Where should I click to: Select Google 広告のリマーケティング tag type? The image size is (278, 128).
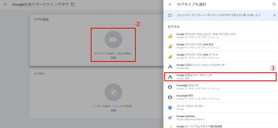coord(220,77)
